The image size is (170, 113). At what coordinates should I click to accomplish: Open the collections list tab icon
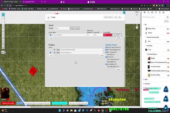tap(160, 12)
